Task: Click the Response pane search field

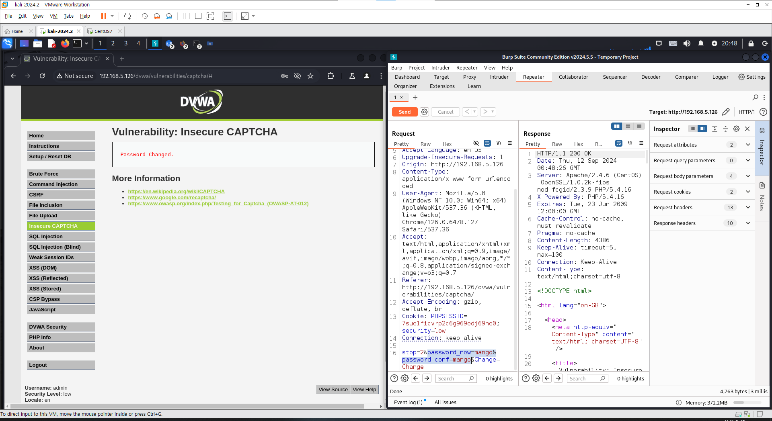Action: point(587,378)
